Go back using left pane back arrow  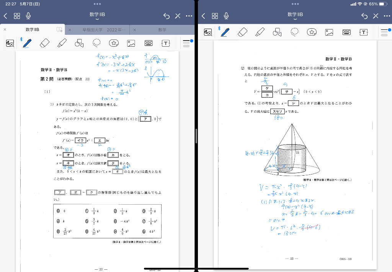(5, 16)
